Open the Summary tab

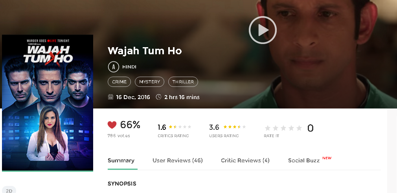click(121, 161)
